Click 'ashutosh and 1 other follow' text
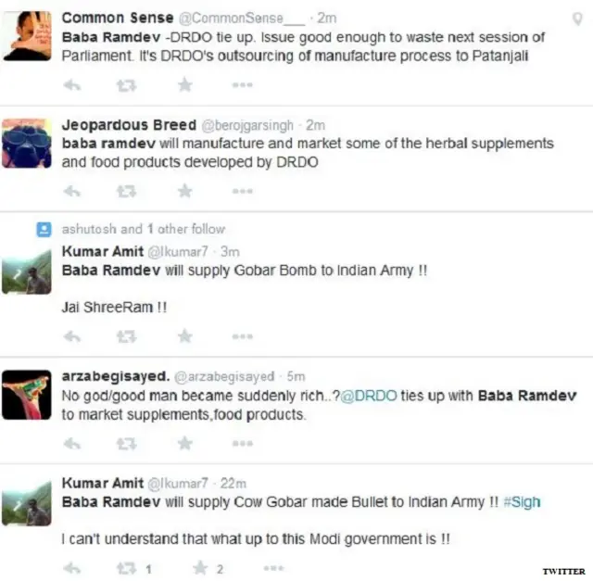The width and height of the screenshot is (593, 581). 144,229
